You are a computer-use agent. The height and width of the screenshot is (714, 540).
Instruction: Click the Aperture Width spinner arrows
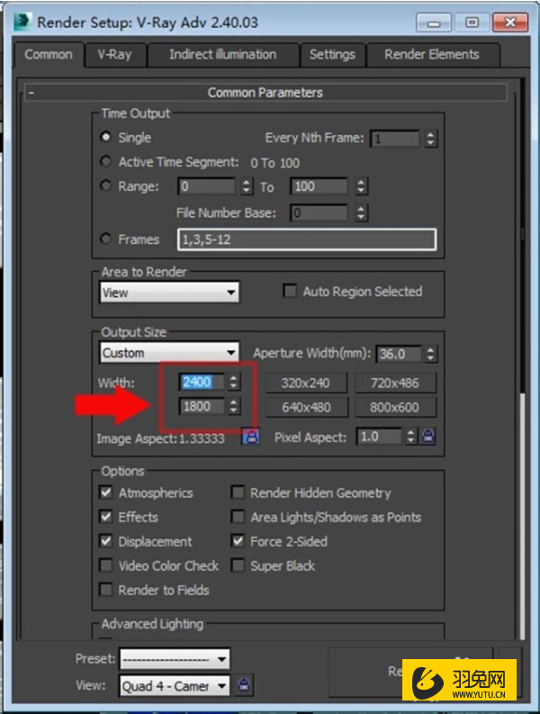coord(430,354)
